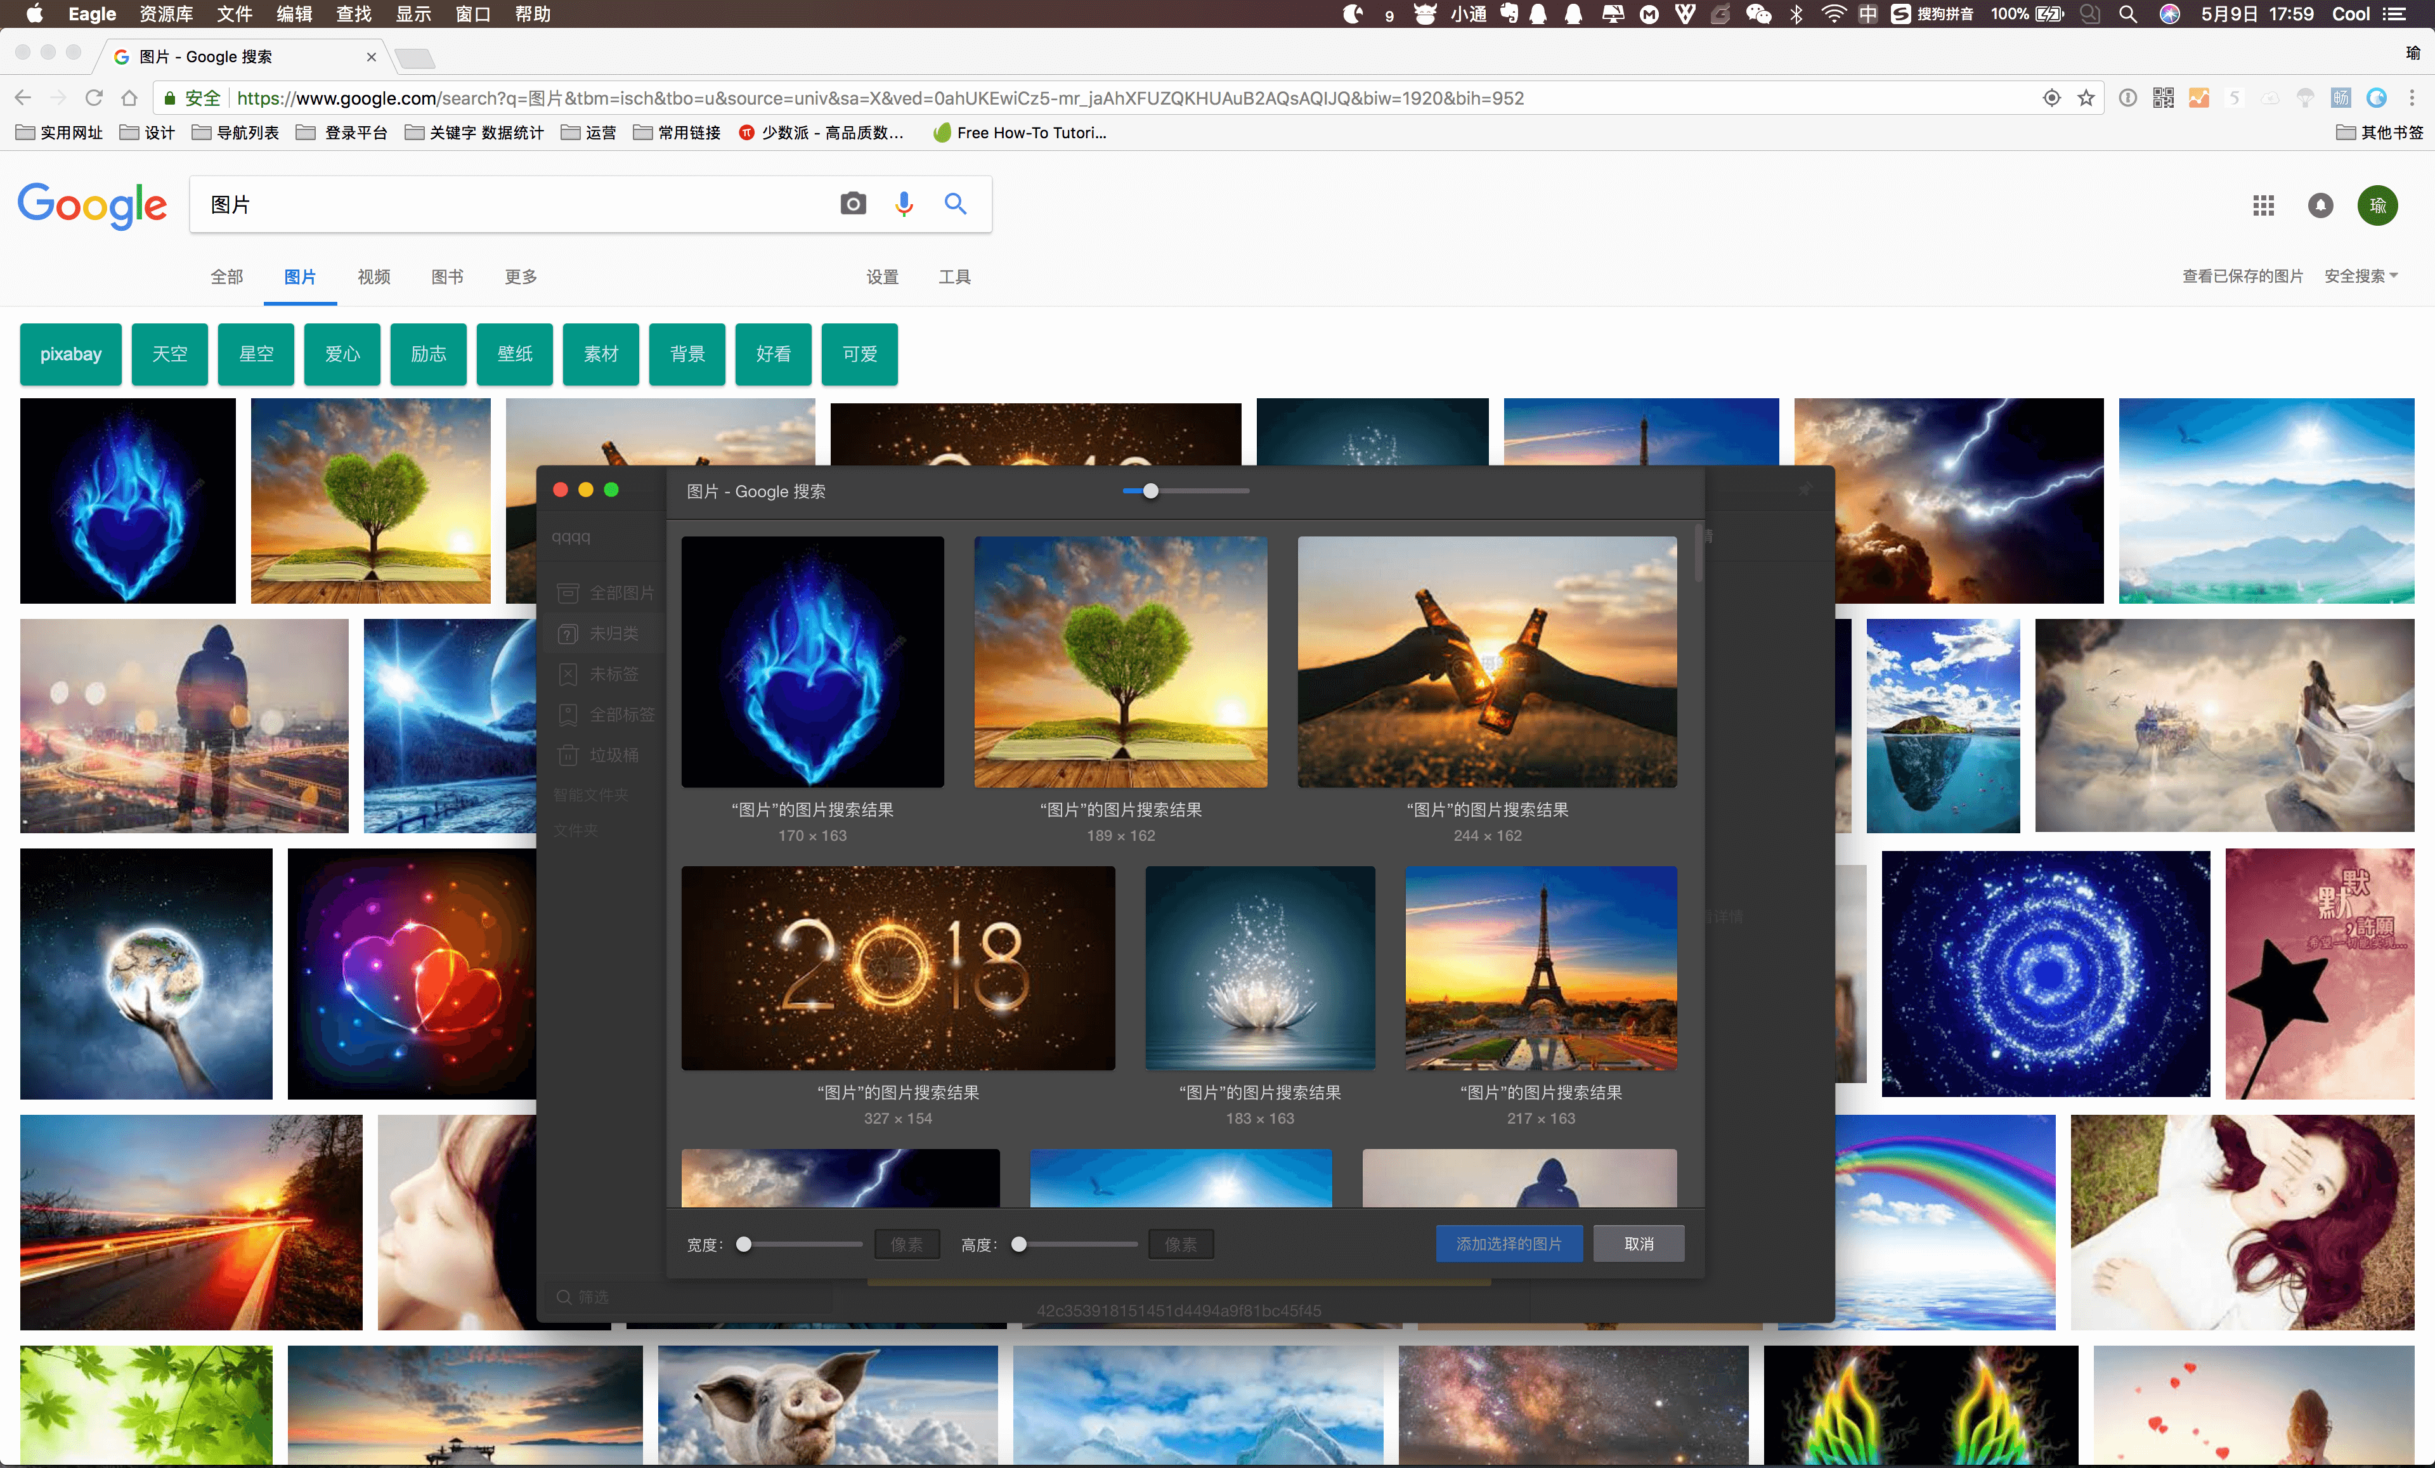This screenshot has width=2435, height=1468.
Task: Select the blue flame heart thumbnail in dialog
Action: 812,661
